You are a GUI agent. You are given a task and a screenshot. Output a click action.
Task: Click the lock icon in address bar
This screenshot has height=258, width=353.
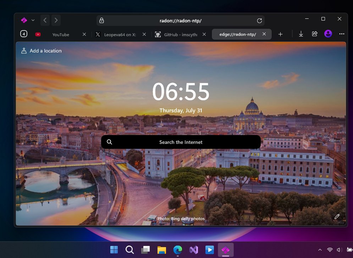[101, 21]
